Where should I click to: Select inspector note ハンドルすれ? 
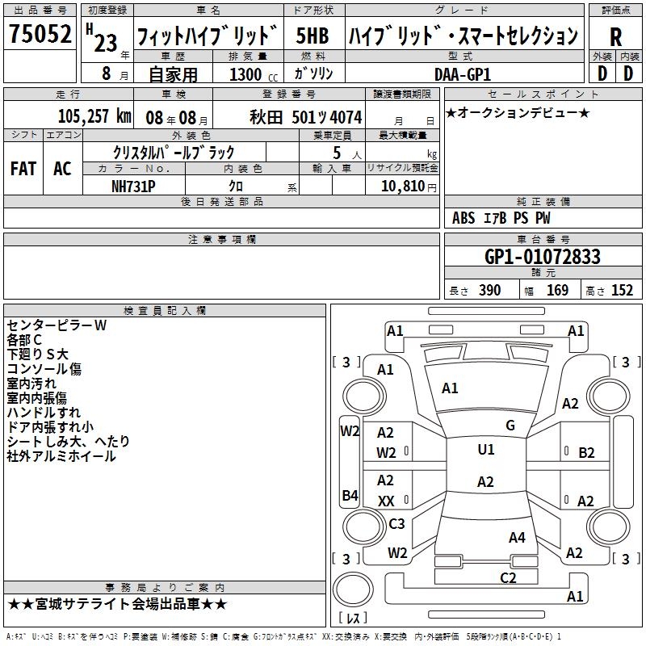click(x=44, y=413)
